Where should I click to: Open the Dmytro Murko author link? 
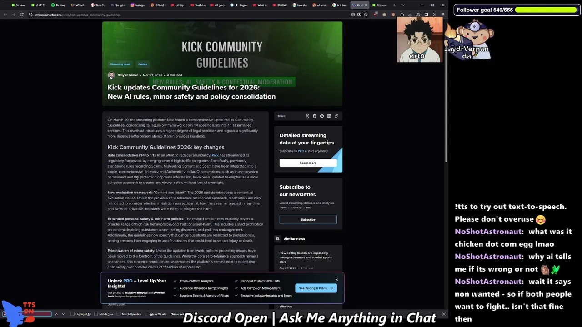pos(128,75)
